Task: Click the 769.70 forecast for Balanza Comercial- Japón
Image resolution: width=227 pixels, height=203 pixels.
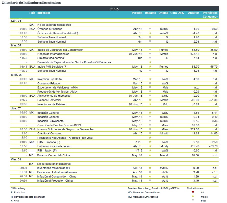Action: point(213,146)
